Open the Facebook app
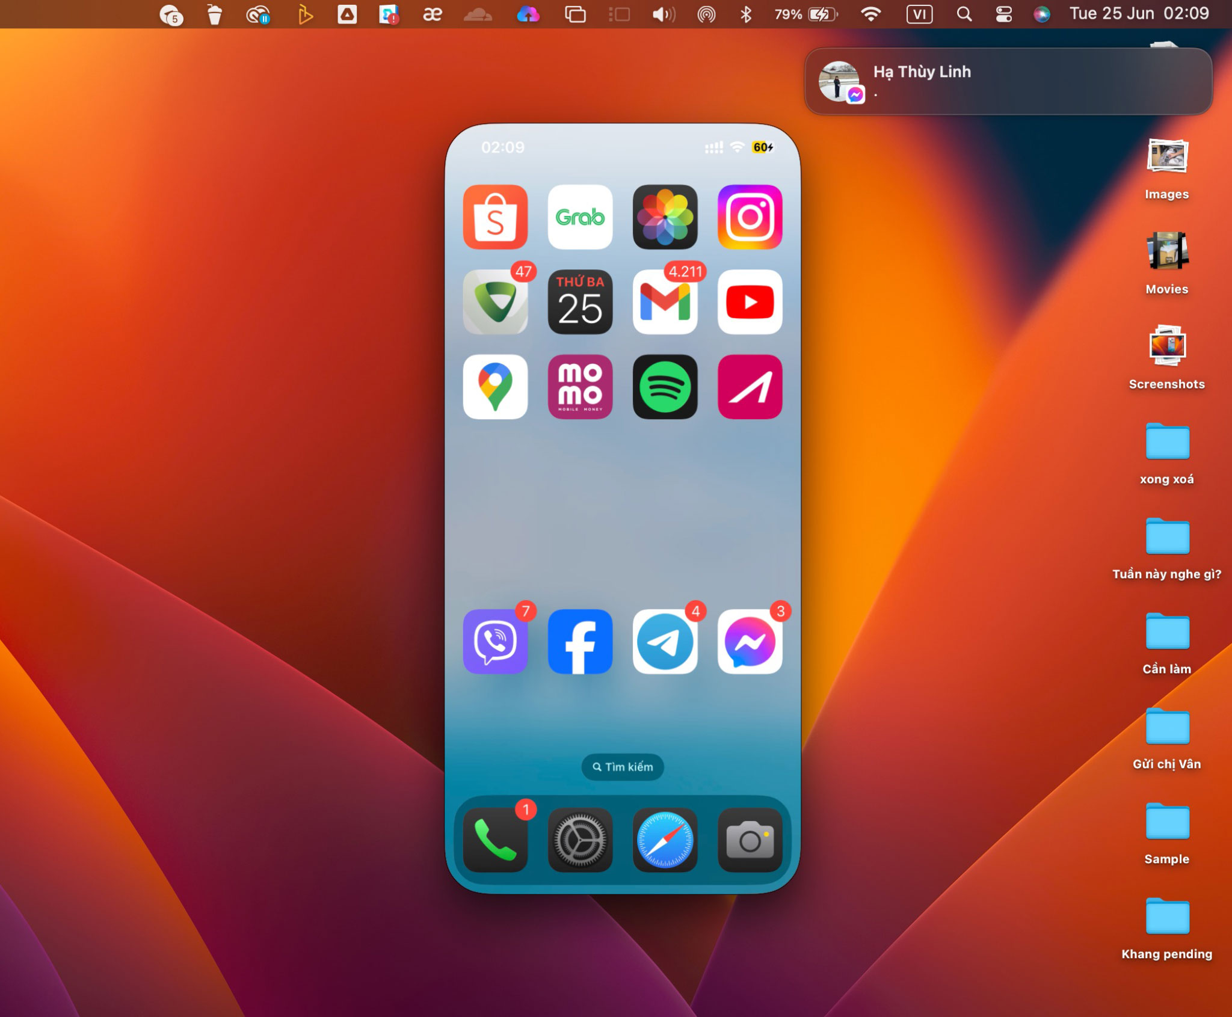1232x1017 pixels. [580, 642]
